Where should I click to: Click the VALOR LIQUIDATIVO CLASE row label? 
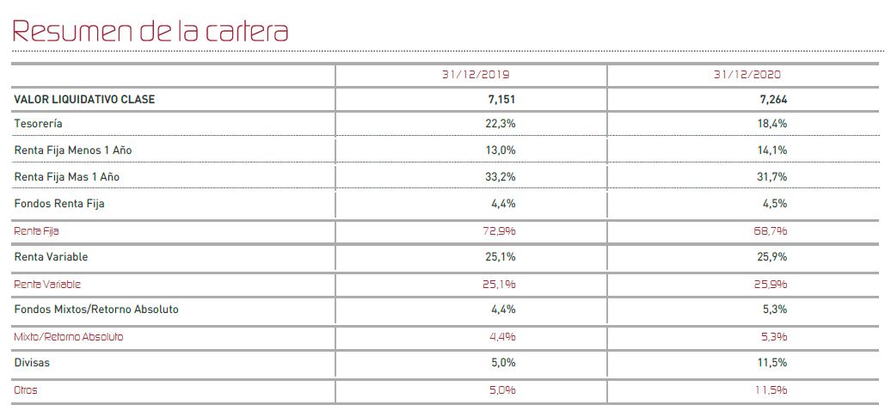tap(84, 100)
